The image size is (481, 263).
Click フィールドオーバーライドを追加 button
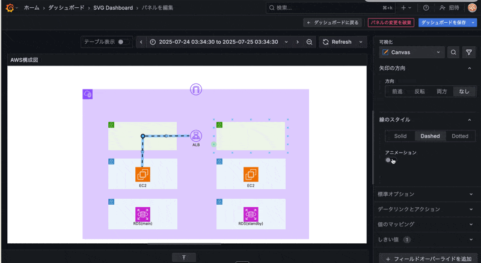(429, 259)
